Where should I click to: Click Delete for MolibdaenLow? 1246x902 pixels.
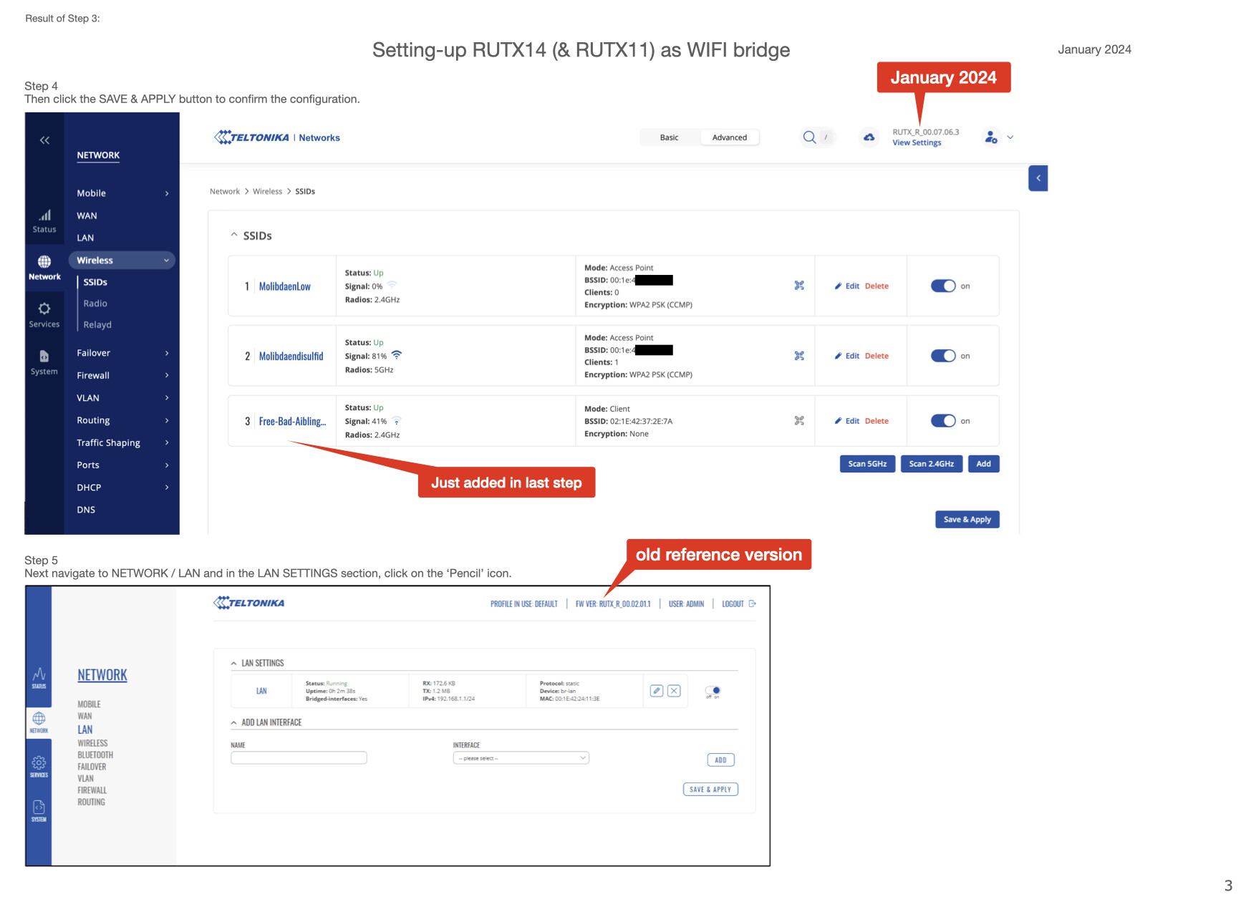click(876, 286)
